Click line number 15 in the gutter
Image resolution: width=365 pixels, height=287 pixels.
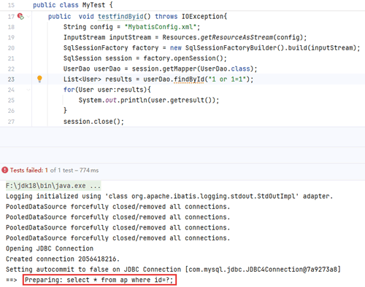coord(11,5)
